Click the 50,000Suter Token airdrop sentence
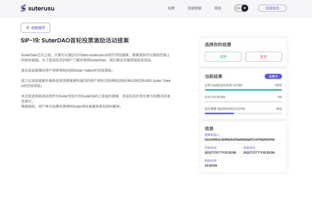Screen dimensions: 312x198 (67, 71)
